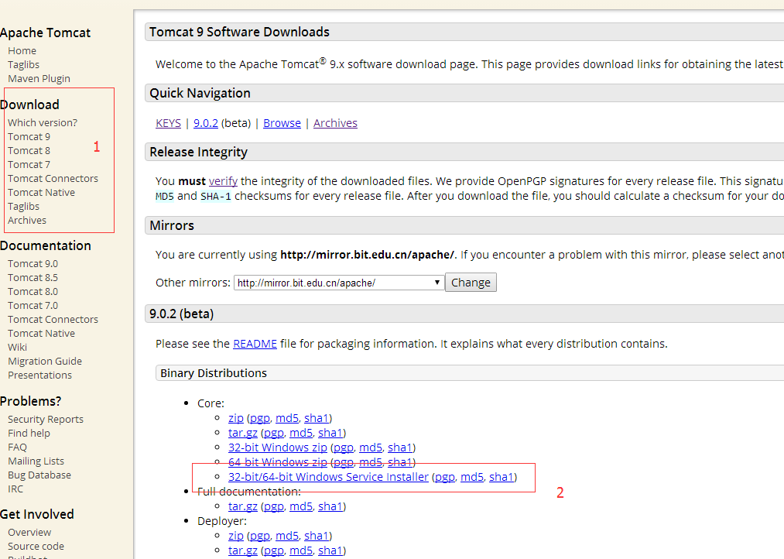Open Tomcat Connectors under the Documentation heading
Viewport: 784px width, 559px height.
coord(53,320)
